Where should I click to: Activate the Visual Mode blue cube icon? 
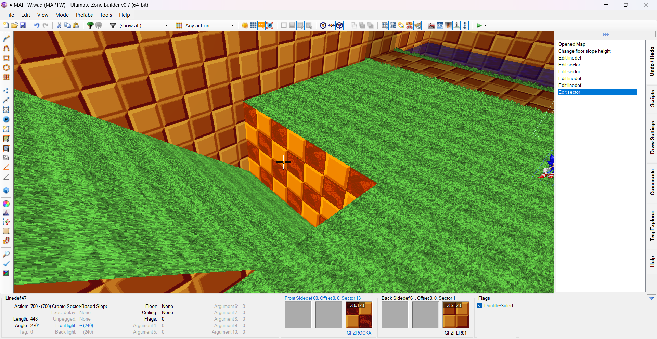pos(6,191)
